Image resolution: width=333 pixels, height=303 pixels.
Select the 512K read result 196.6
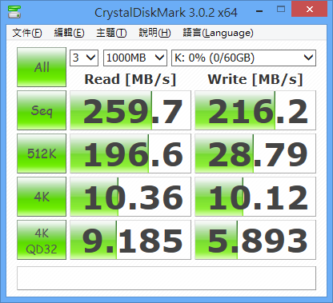tap(130, 153)
